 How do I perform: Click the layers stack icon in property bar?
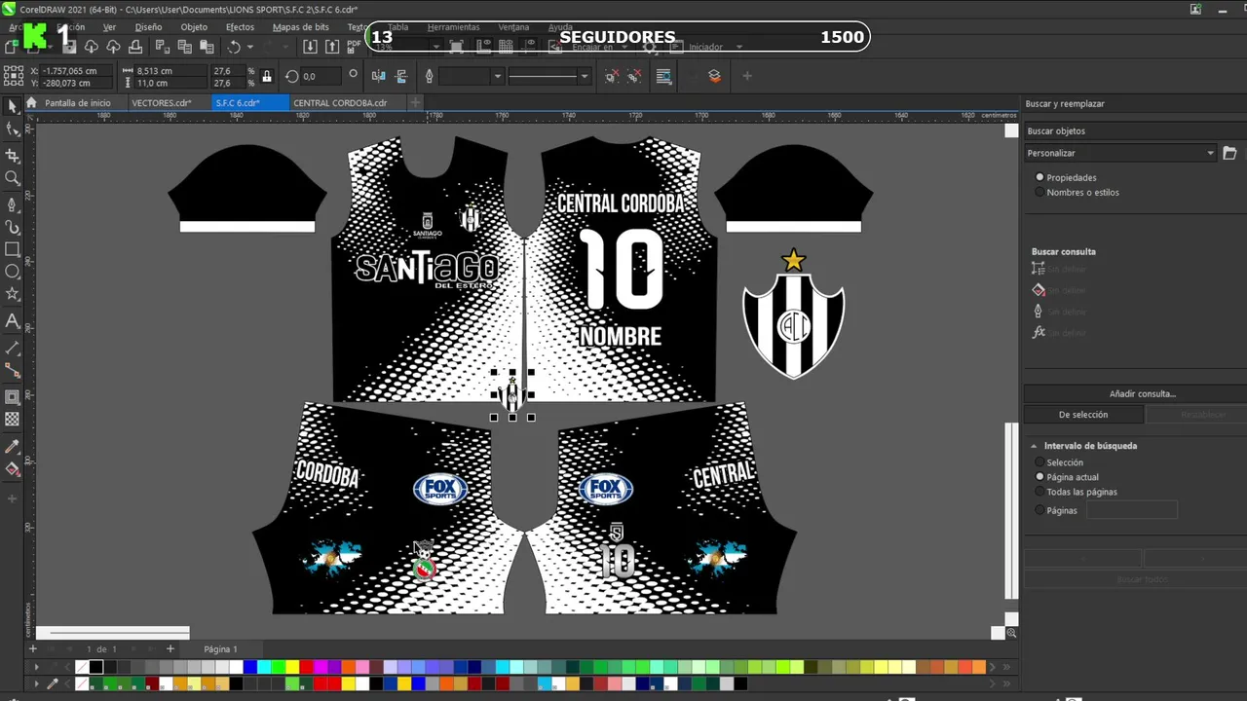(x=714, y=76)
